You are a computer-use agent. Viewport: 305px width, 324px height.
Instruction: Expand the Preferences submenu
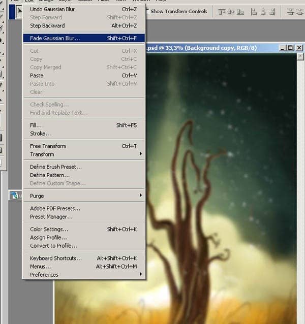point(84,275)
